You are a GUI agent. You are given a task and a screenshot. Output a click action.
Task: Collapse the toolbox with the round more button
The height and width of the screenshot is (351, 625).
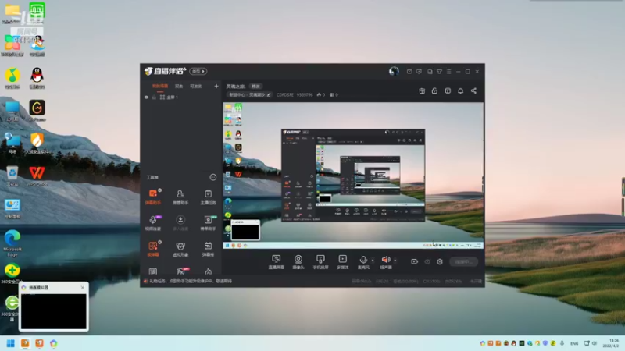coord(213,177)
